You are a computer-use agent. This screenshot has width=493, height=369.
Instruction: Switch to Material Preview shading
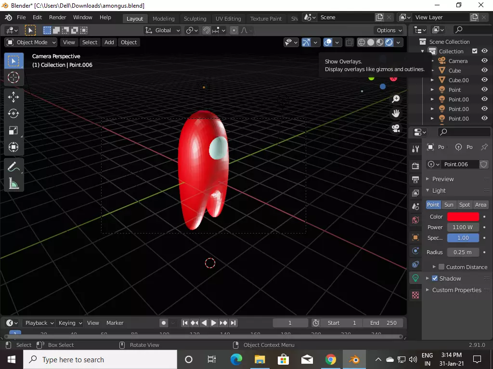pos(380,42)
